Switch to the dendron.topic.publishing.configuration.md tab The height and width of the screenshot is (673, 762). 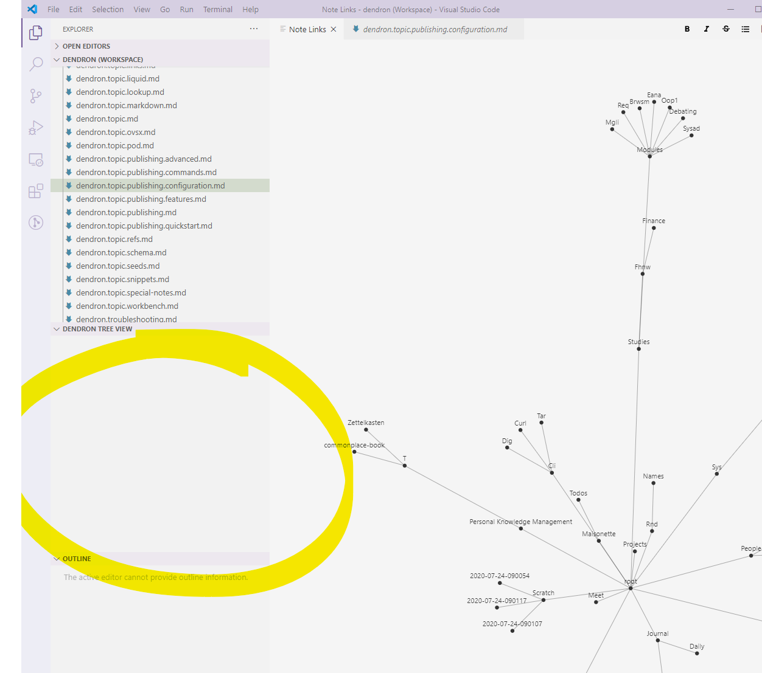(433, 29)
